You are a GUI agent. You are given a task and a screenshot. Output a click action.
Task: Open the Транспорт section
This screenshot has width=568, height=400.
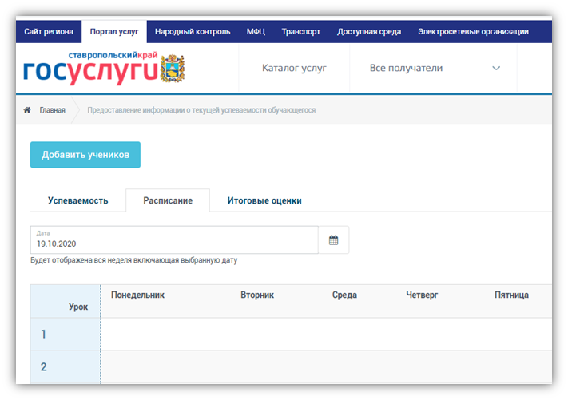(301, 31)
